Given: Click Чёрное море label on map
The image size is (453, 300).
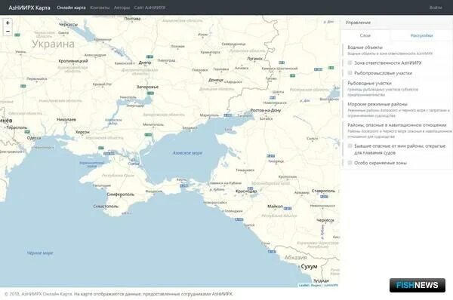Looking at the screenshot, I should tap(40, 253).
